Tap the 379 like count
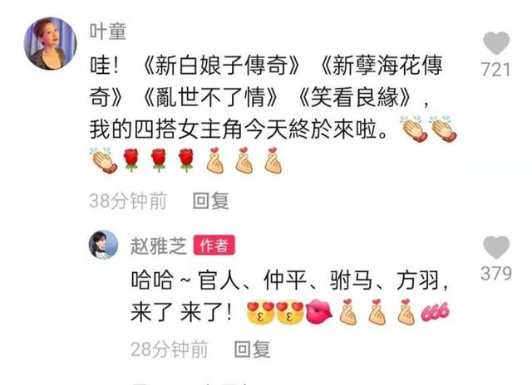This screenshot has width=532, height=385. (496, 273)
